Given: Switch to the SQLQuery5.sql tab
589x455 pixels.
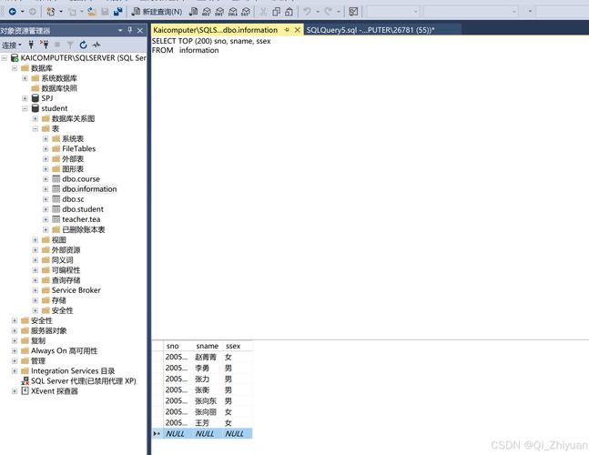Looking at the screenshot, I should (x=371, y=30).
